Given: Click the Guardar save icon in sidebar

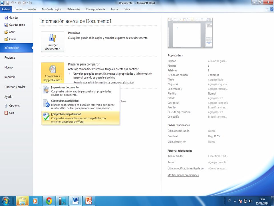Looking at the screenshot, I should [6, 17].
